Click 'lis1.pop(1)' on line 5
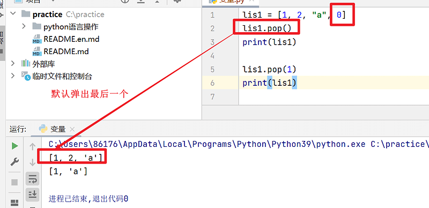The height and width of the screenshot is (208, 429). click(270, 70)
